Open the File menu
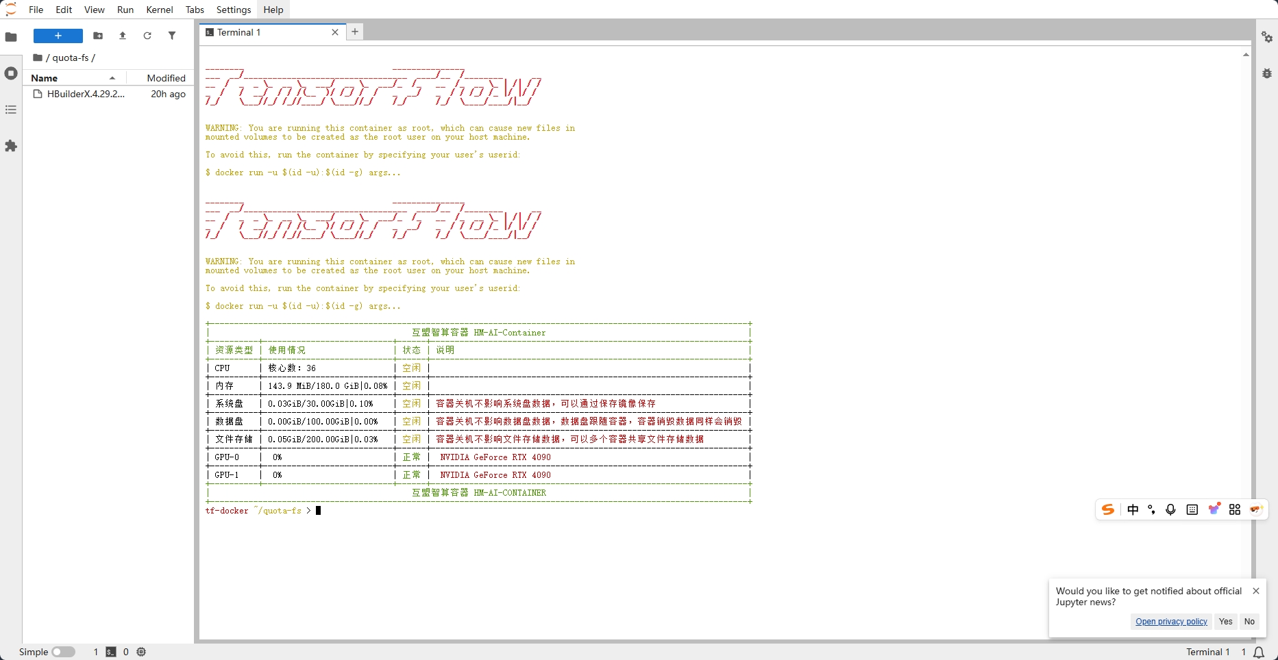Viewport: 1278px width, 660px height. [x=36, y=10]
